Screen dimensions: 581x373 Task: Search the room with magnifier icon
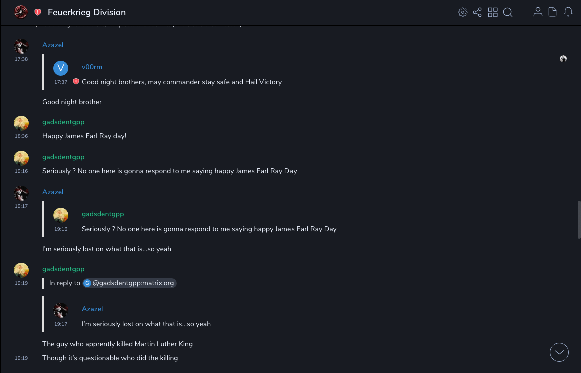click(508, 12)
